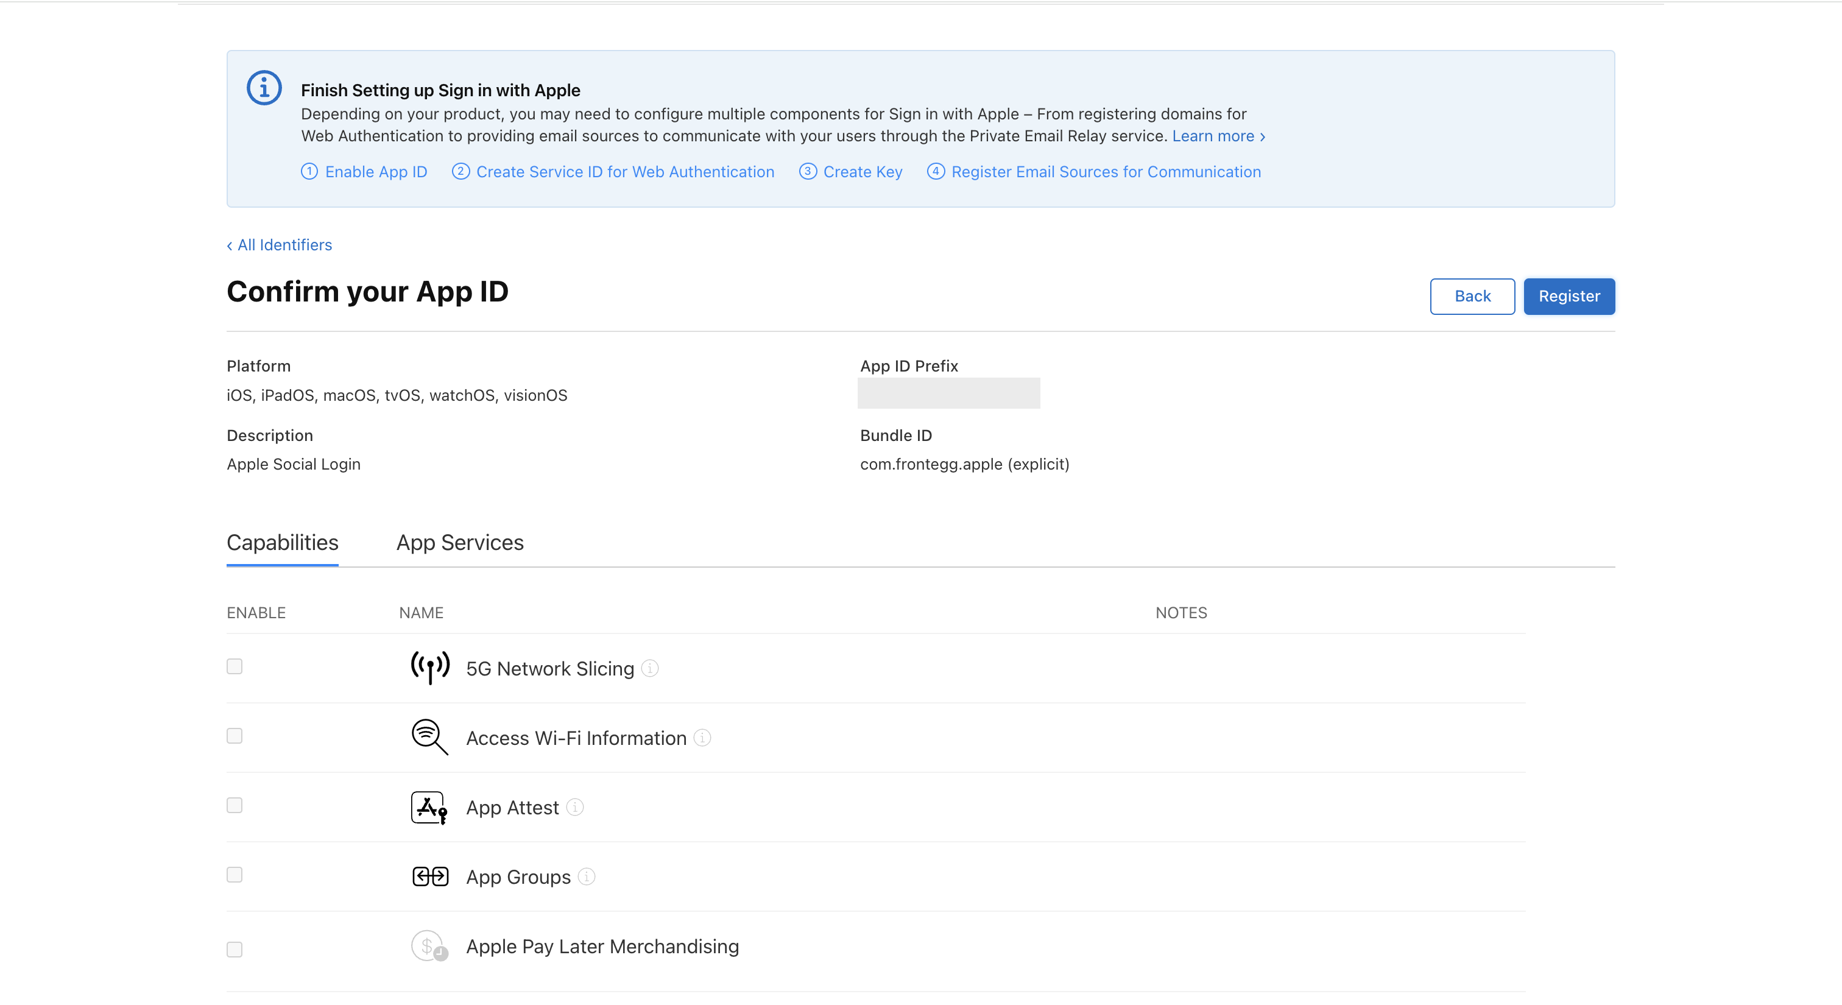
Task: Open info tooltip next to Access Wi-Fi Information
Action: (x=702, y=738)
